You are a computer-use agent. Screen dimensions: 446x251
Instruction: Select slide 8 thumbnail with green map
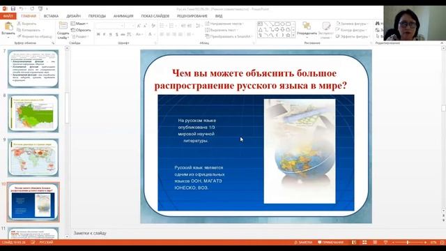(33, 113)
